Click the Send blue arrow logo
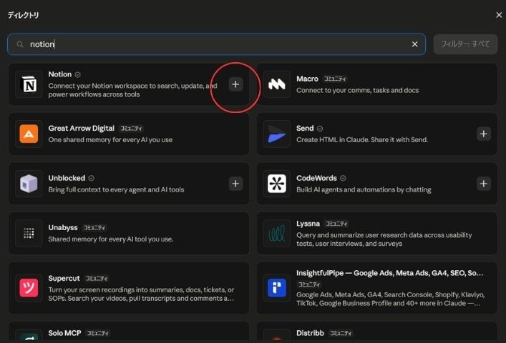Viewport: 506px width, 343px height. pos(276,134)
